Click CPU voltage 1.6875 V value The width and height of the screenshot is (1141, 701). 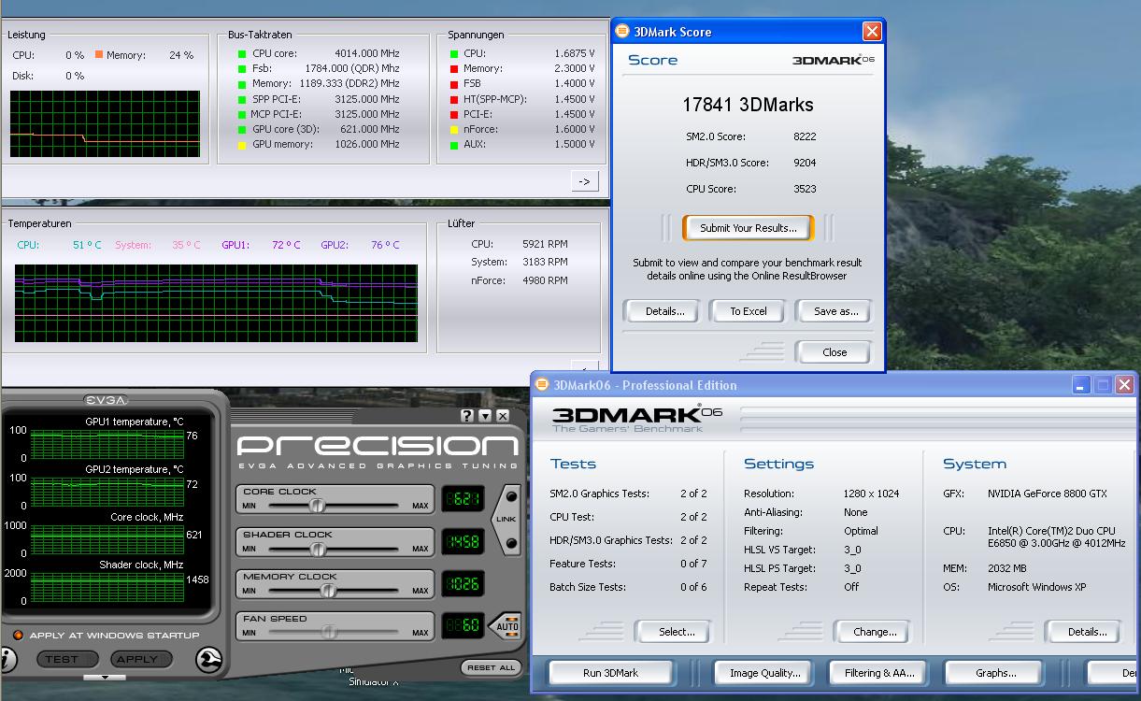[x=574, y=54]
